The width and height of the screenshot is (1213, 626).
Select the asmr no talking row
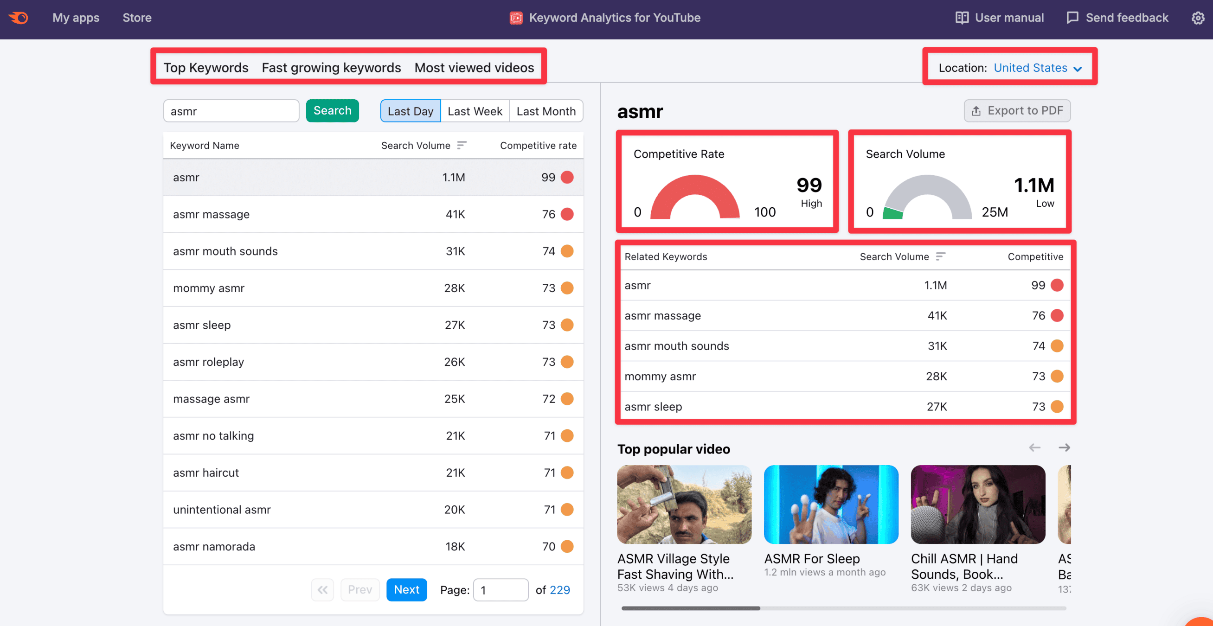(373, 436)
